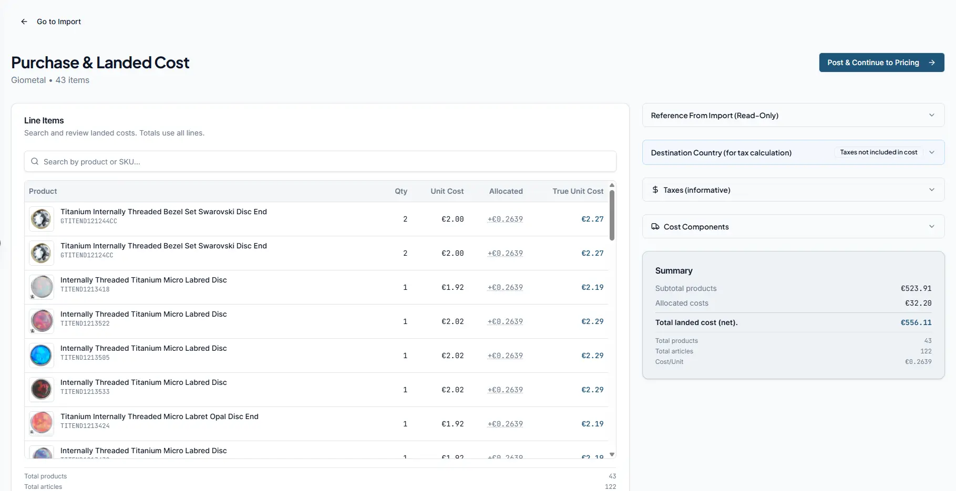
Task: Select SKU text TITEND1213418
Action: click(x=85, y=289)
